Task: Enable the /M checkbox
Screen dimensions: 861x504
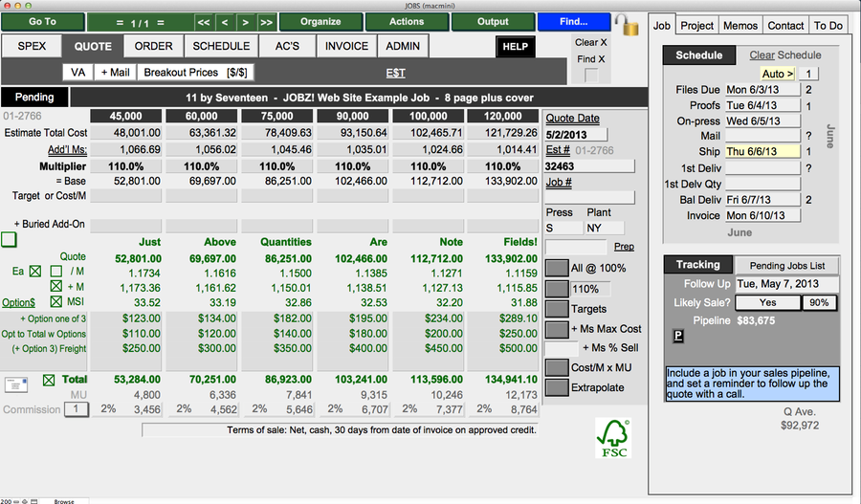Action: coord(56,272)
